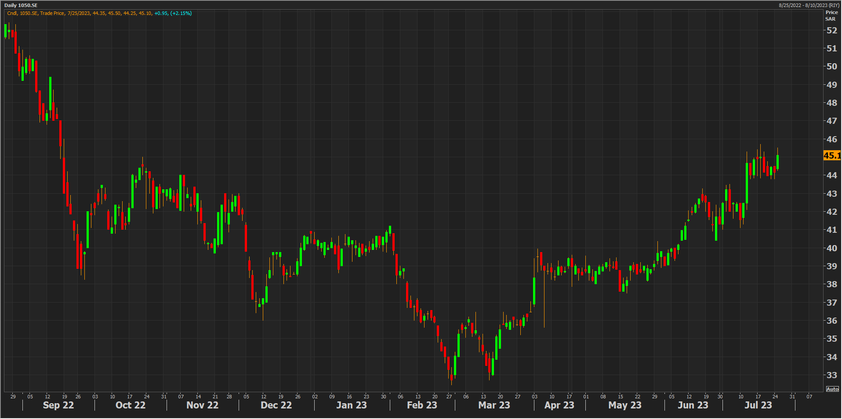Click the Price SAR axis header
This screenshot has height=419, width=842.
[831, 15]
